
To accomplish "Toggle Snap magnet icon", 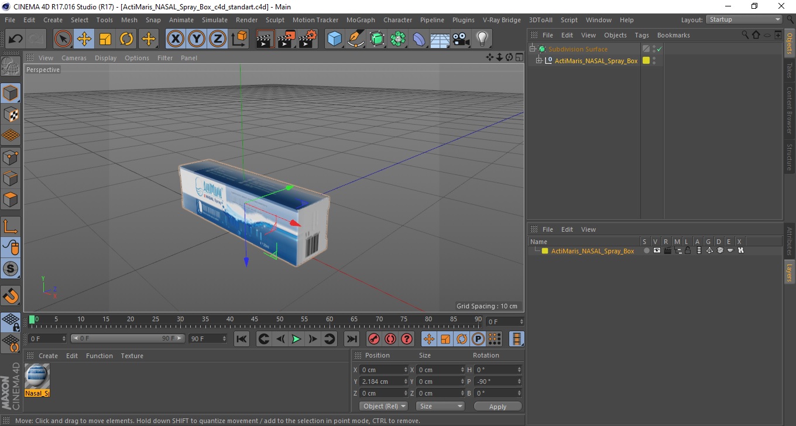I will tap(11, 296).
